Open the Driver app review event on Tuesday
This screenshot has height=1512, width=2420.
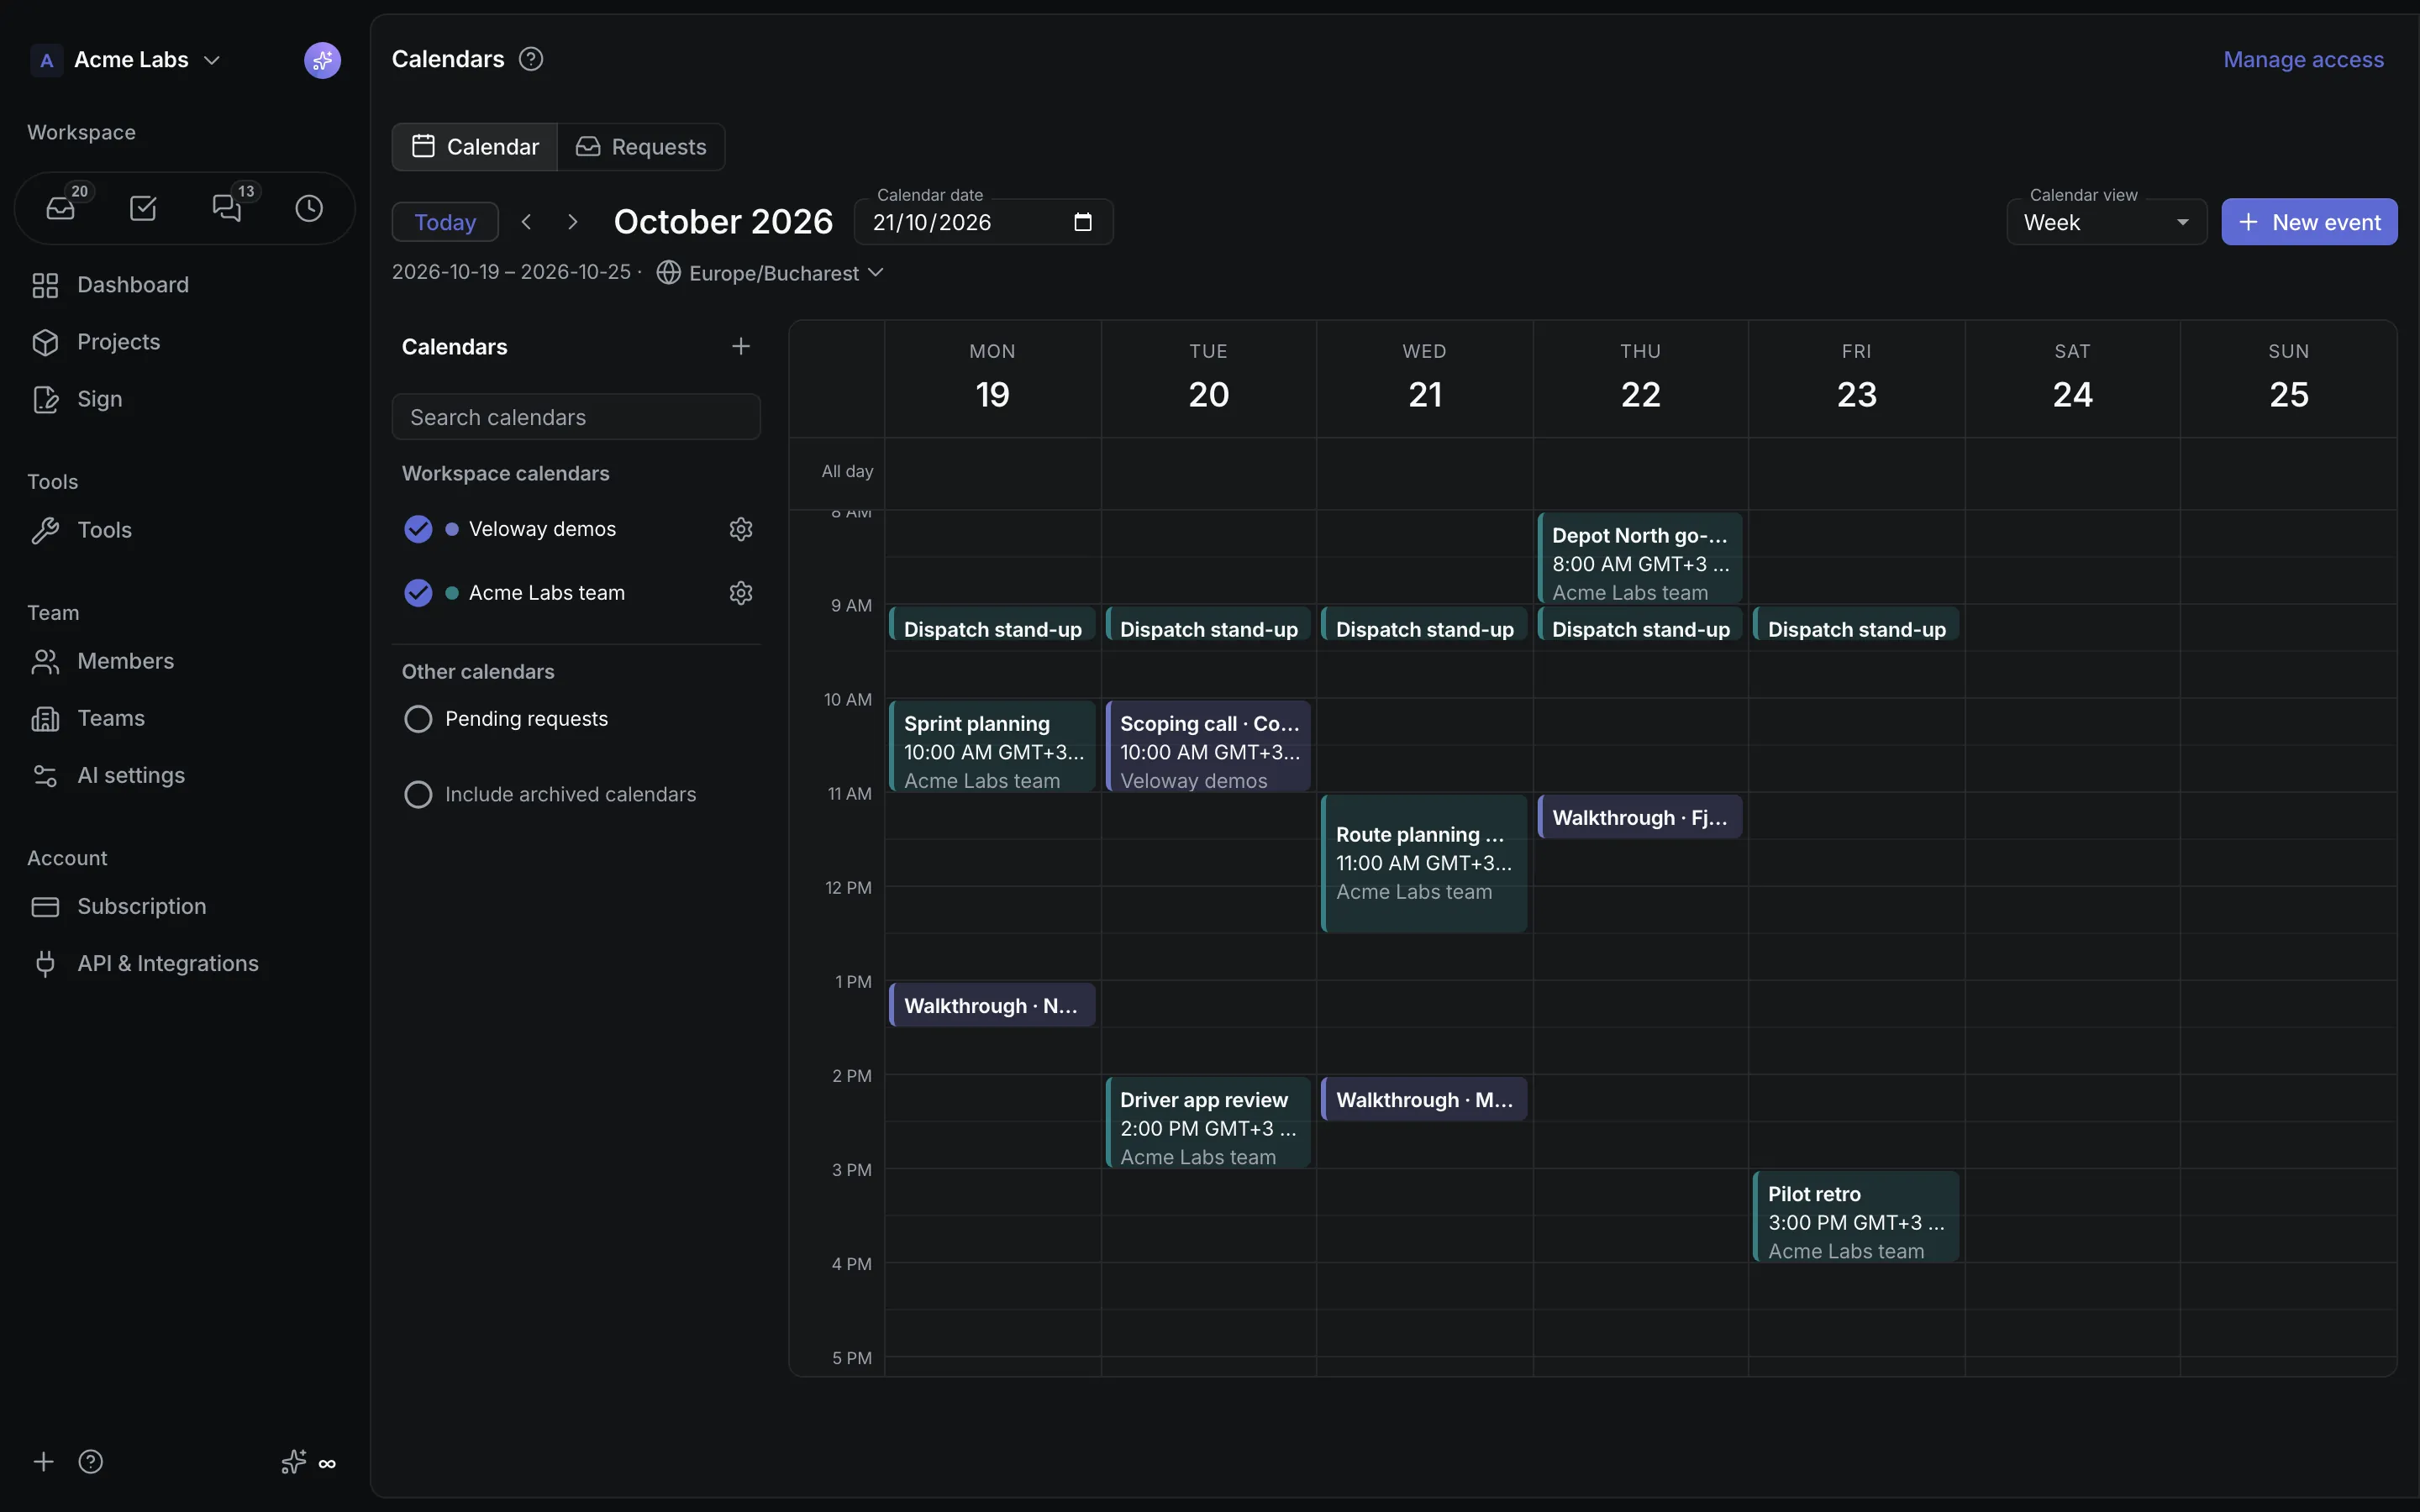(1208, 1122)
